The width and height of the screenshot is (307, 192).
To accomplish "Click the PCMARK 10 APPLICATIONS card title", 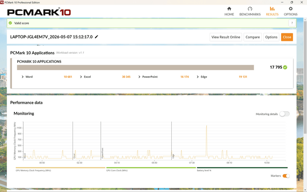I will point(39,61).
